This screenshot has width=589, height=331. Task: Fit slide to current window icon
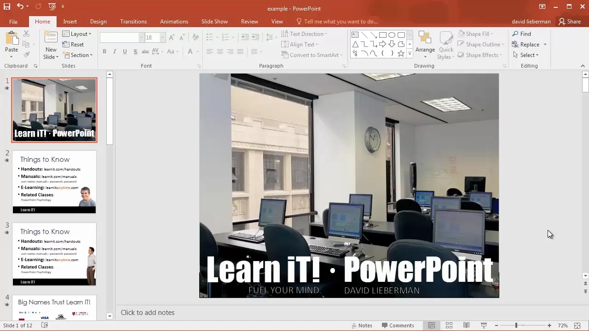click(577, 325)
